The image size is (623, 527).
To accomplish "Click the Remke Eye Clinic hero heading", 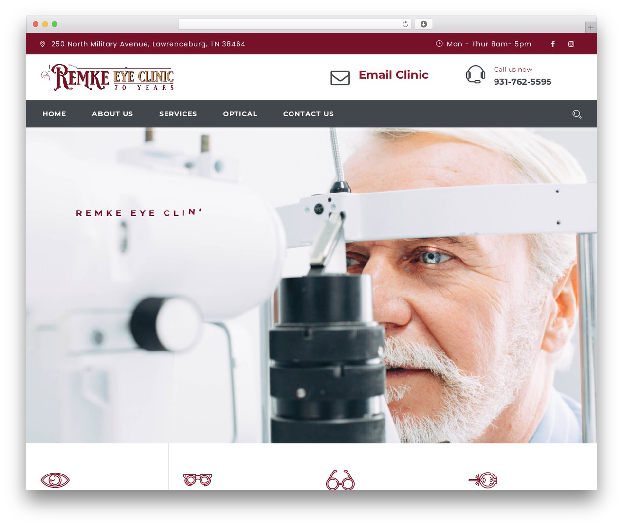I will [139, 213].
